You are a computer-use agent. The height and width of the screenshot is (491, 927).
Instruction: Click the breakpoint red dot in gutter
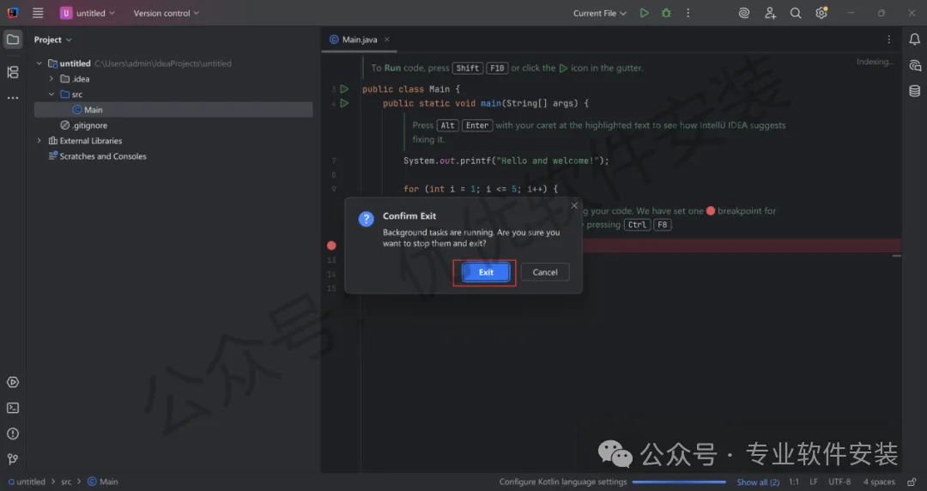(x=331, y=245)
